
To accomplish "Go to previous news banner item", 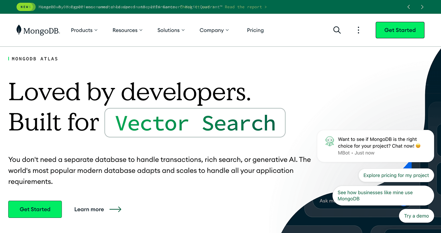I will (409, 7).
